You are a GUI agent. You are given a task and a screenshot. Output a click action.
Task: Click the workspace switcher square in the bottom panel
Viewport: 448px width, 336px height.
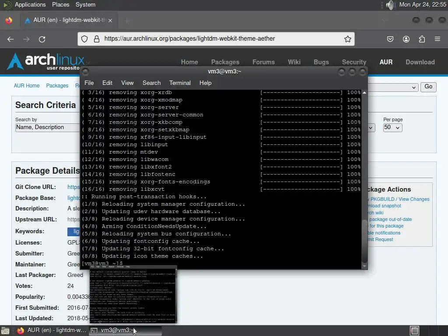point(415,331)
